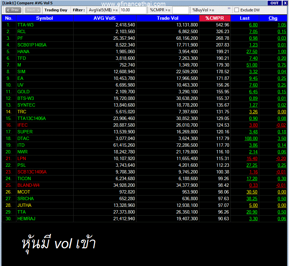Click the greyed-out Next button
This screenshot has height=266, width=289.
click(33, 10)
